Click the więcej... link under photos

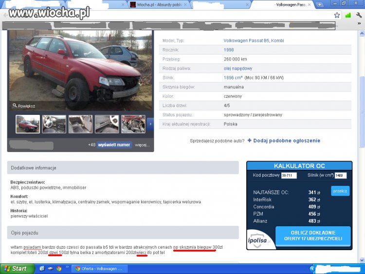point(142,145)
